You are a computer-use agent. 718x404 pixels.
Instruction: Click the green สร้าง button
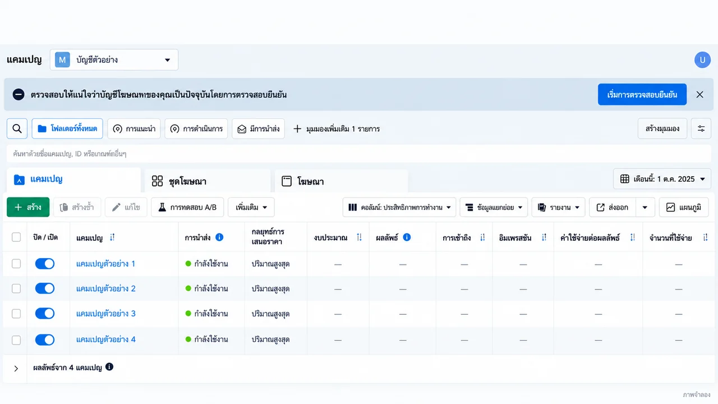pos(28,207)
